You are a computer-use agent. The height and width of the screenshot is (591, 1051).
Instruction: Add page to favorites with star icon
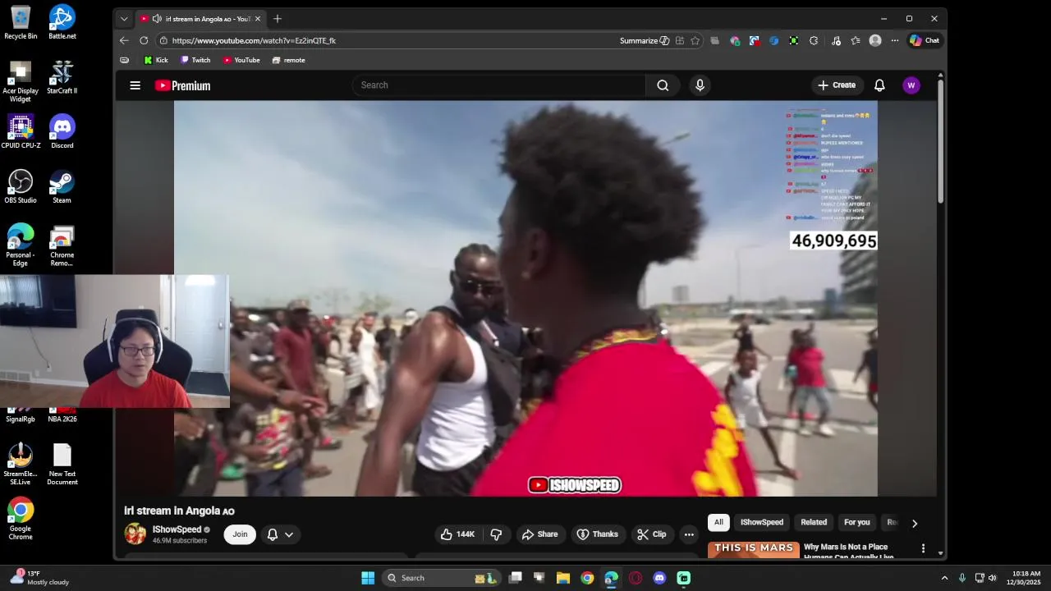(x=695, y=40)
